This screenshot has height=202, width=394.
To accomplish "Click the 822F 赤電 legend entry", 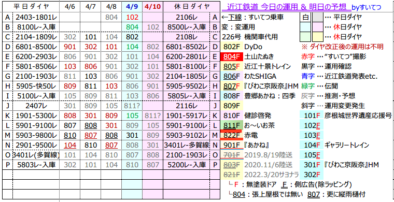I will (239, 135).
